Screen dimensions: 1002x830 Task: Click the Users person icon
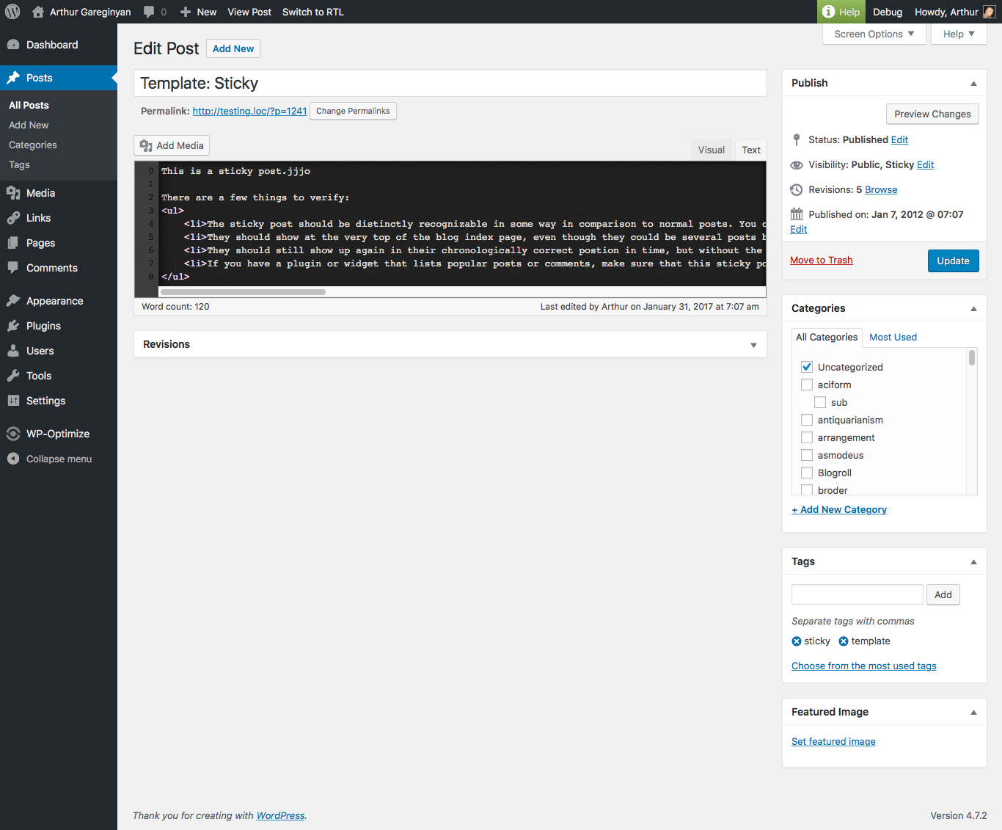[13, 351]
